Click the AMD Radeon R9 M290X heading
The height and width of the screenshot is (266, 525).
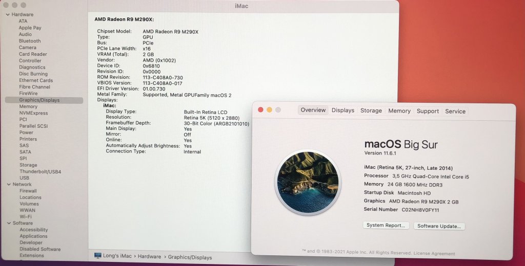[124, 19]
